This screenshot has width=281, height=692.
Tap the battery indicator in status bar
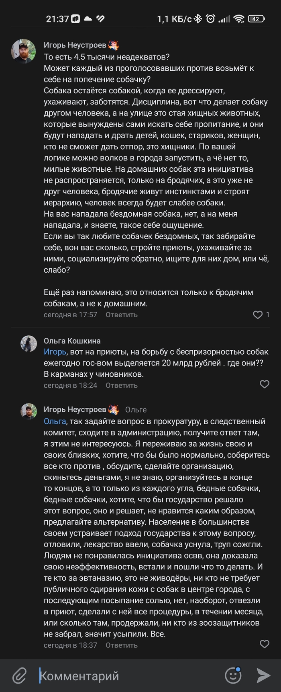(x=256, y=19)
